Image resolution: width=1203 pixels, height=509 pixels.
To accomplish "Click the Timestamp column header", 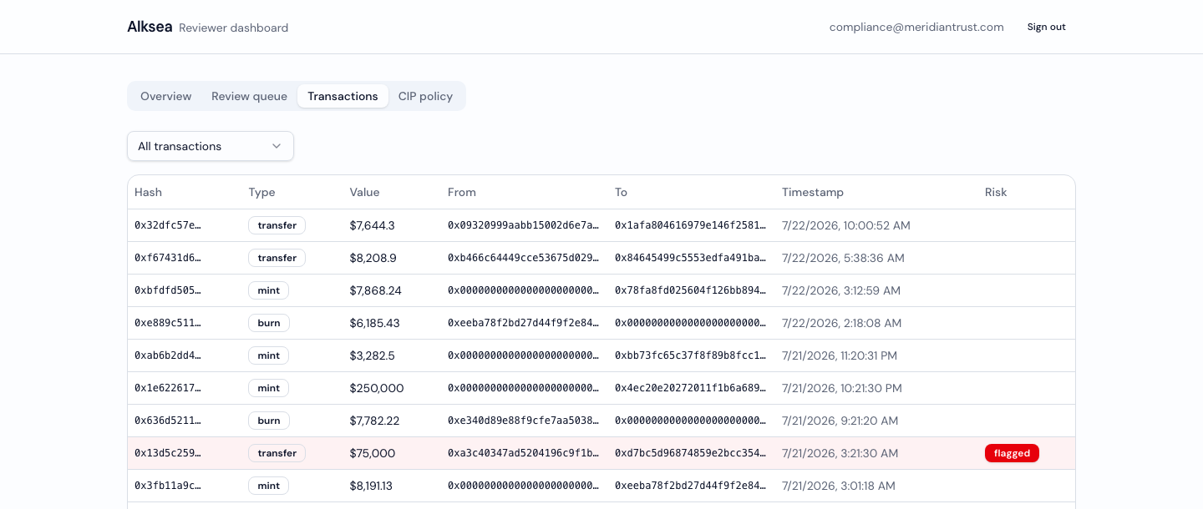I will 813,192.
